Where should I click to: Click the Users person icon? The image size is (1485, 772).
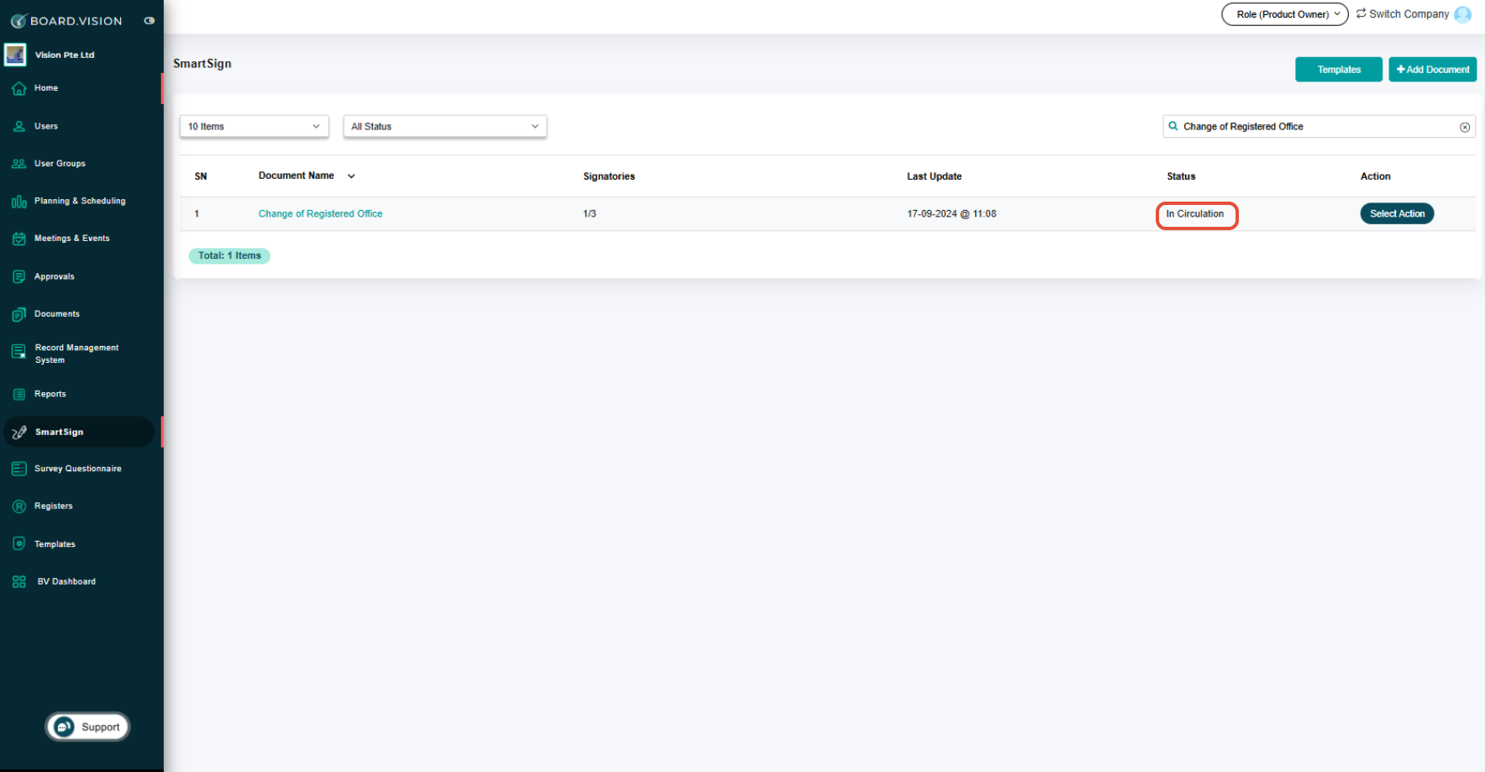point(18,127)
